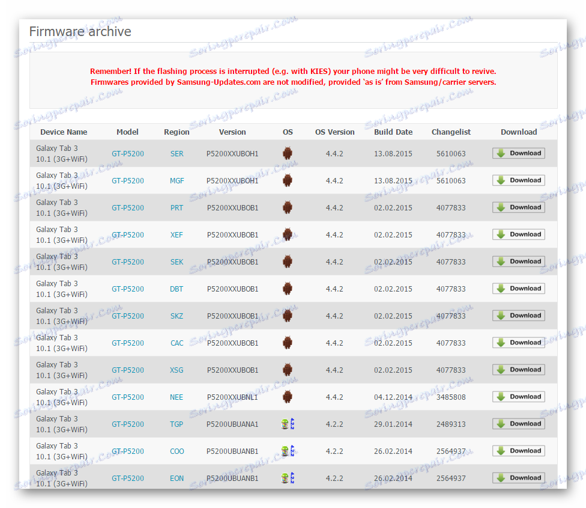Screen dimensions: 586x508
Task: Click changelist 3485808
Action: coord(451,397)
